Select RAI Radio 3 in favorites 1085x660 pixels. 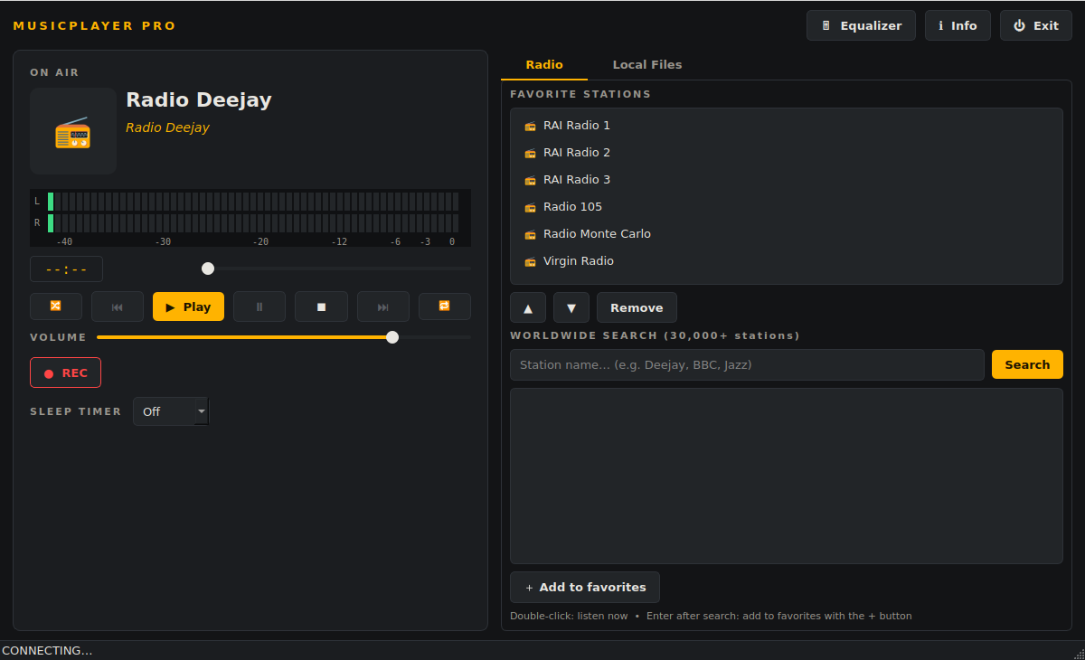[787, 180]
